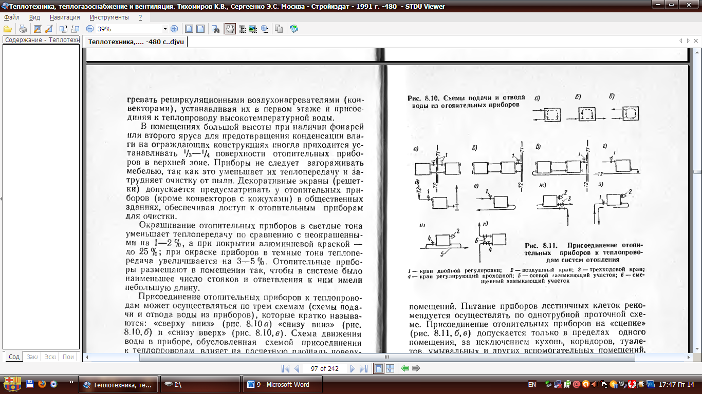Switch to the Эск thumbnails sidebar tab
The width and height of the screenshot is (702, 394).
point(50,357)
